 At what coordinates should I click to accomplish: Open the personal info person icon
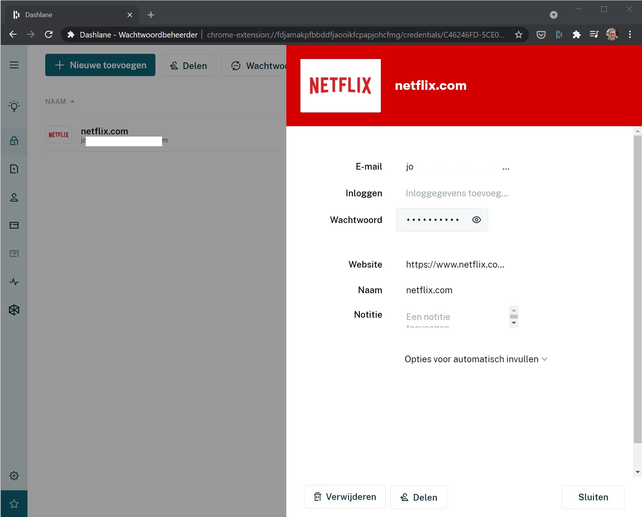(14, 197)
